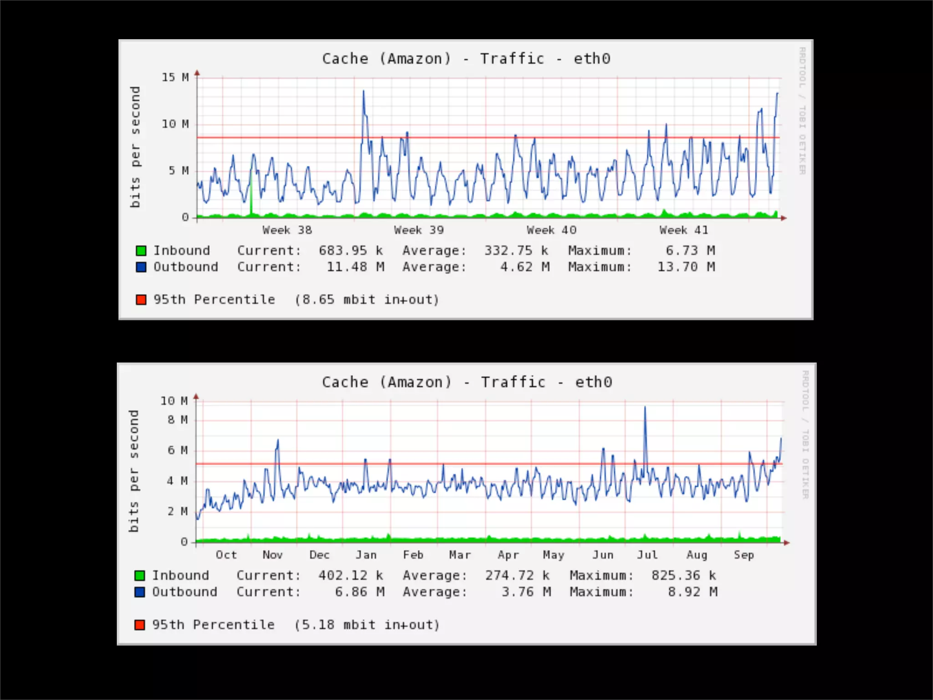Click the Week 40 axis label
Viewport: 933px width, 700px height.
551,230
